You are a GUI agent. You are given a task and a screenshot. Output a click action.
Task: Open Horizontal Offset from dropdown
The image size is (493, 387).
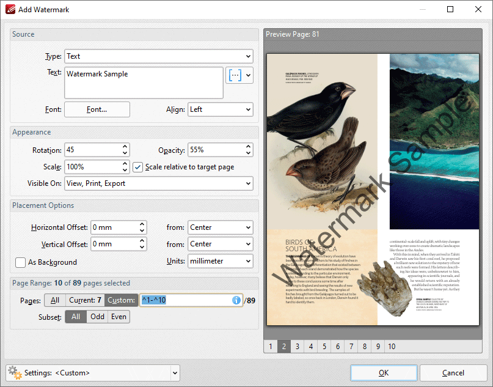tap(221, 227)
